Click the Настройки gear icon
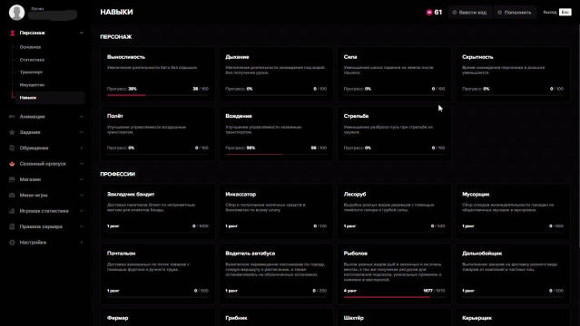 12,243
